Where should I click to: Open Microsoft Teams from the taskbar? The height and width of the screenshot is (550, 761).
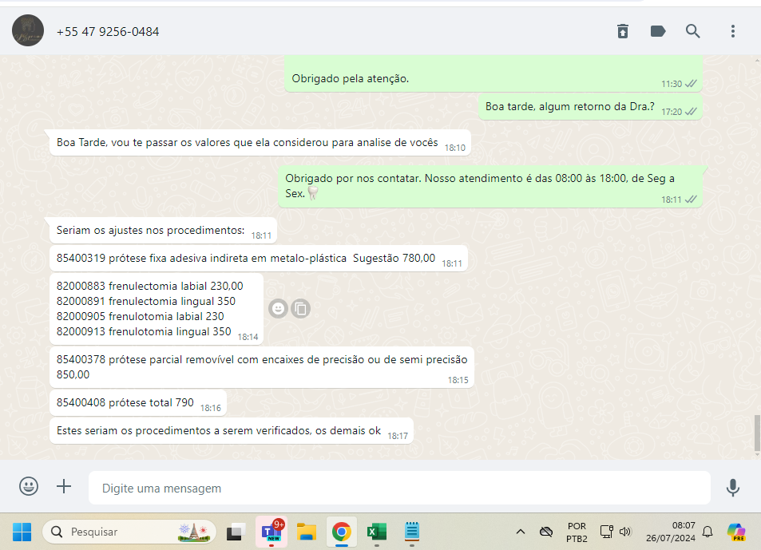272,532
